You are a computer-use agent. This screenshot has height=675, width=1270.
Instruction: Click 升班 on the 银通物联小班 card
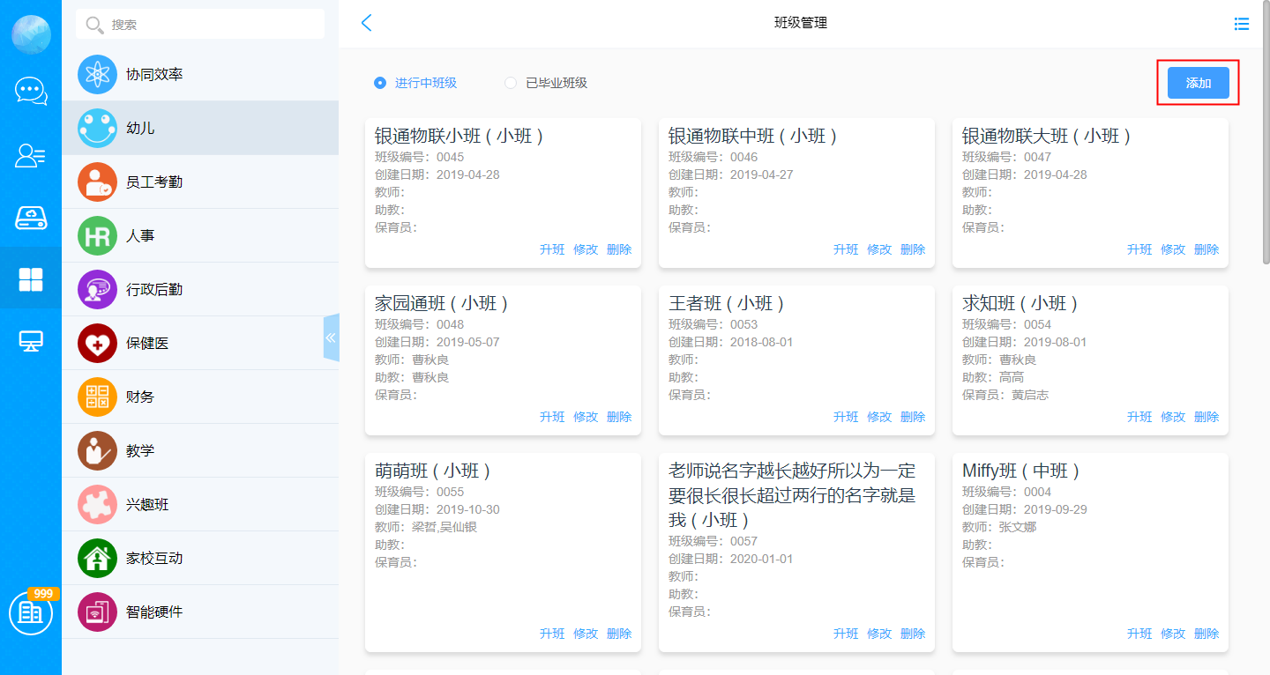coord(552,249)
